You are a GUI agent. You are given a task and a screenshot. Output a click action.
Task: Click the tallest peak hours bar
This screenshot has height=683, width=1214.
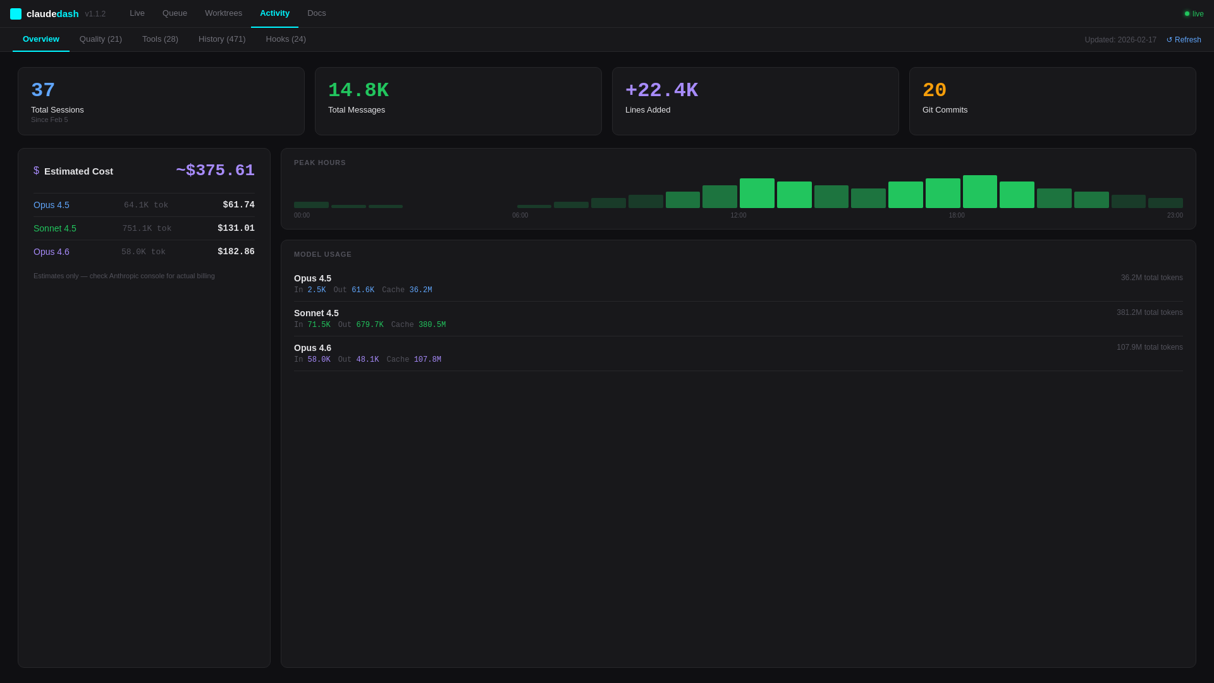point(979,192)
